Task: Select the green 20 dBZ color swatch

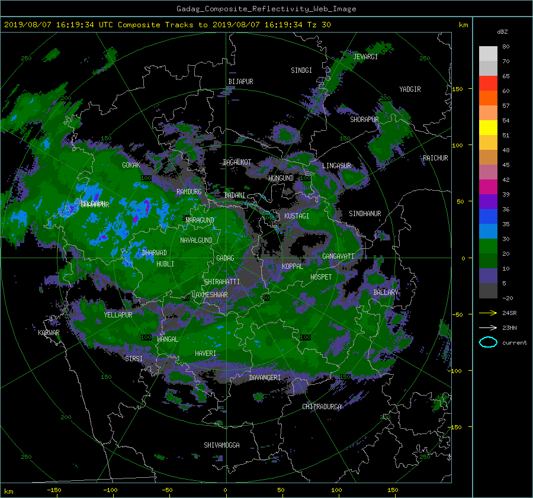Action: click(x=488, y=246)
